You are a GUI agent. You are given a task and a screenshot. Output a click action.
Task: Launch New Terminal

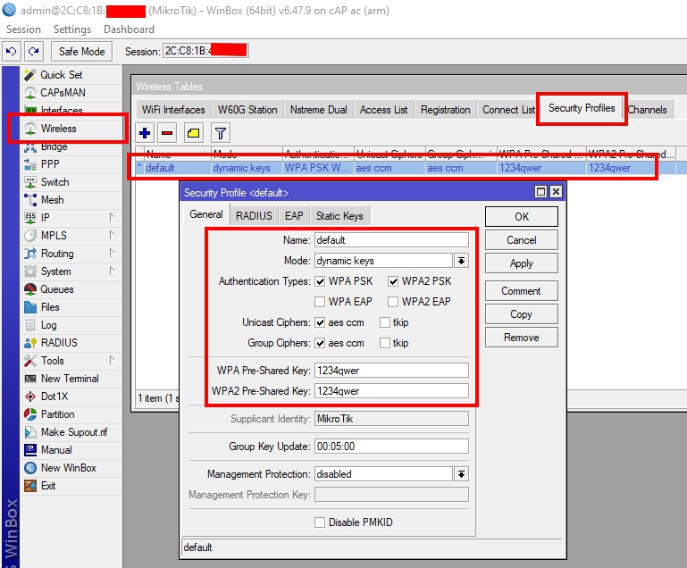click(x=71, y=379)
